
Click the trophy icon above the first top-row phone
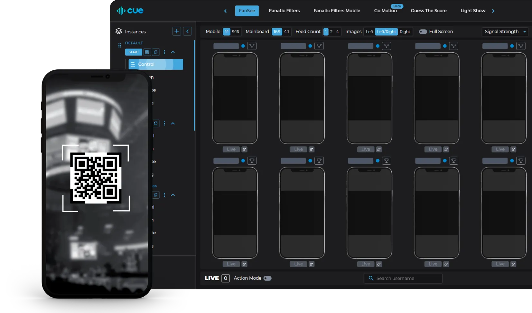(252, 46)
